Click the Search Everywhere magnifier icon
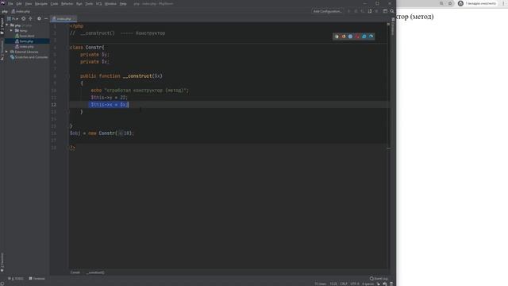 click(x=392, y=11)
